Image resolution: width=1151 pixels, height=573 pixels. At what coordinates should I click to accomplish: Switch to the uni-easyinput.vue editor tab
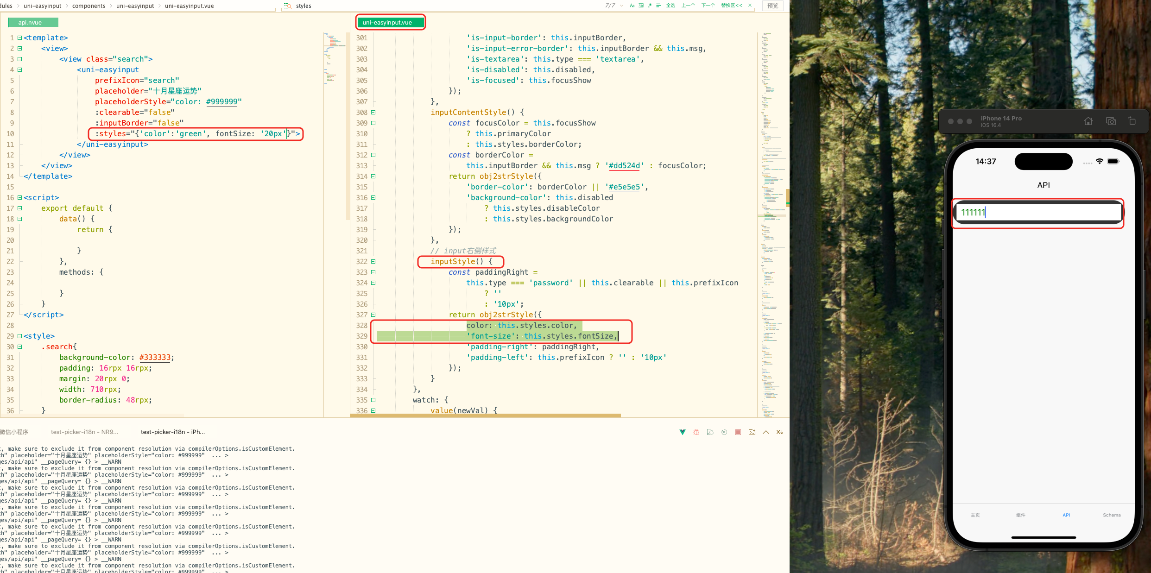click(x=391, y=22)
